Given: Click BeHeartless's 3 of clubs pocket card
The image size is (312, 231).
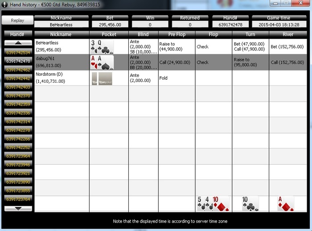Looking at the screenshot, I should (93, 46).
